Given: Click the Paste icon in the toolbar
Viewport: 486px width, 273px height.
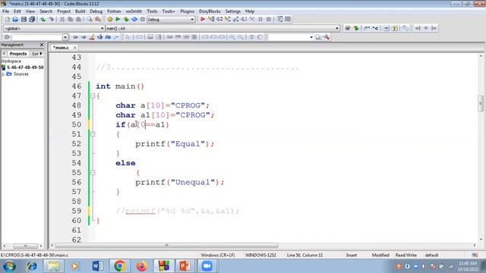Looking at the screenshot, I should 78,19.
